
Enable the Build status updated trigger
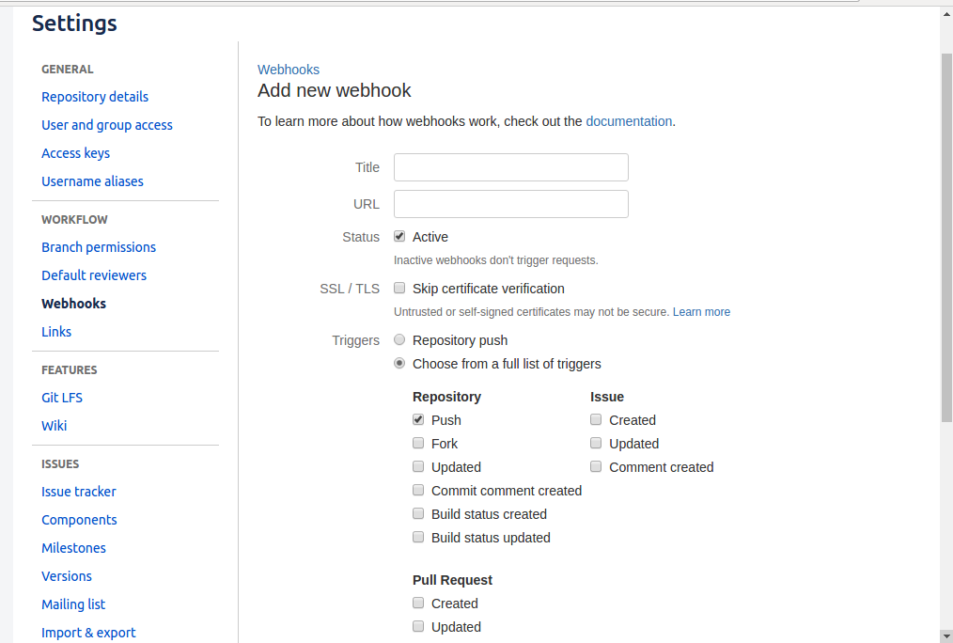(x=418, y=538)
